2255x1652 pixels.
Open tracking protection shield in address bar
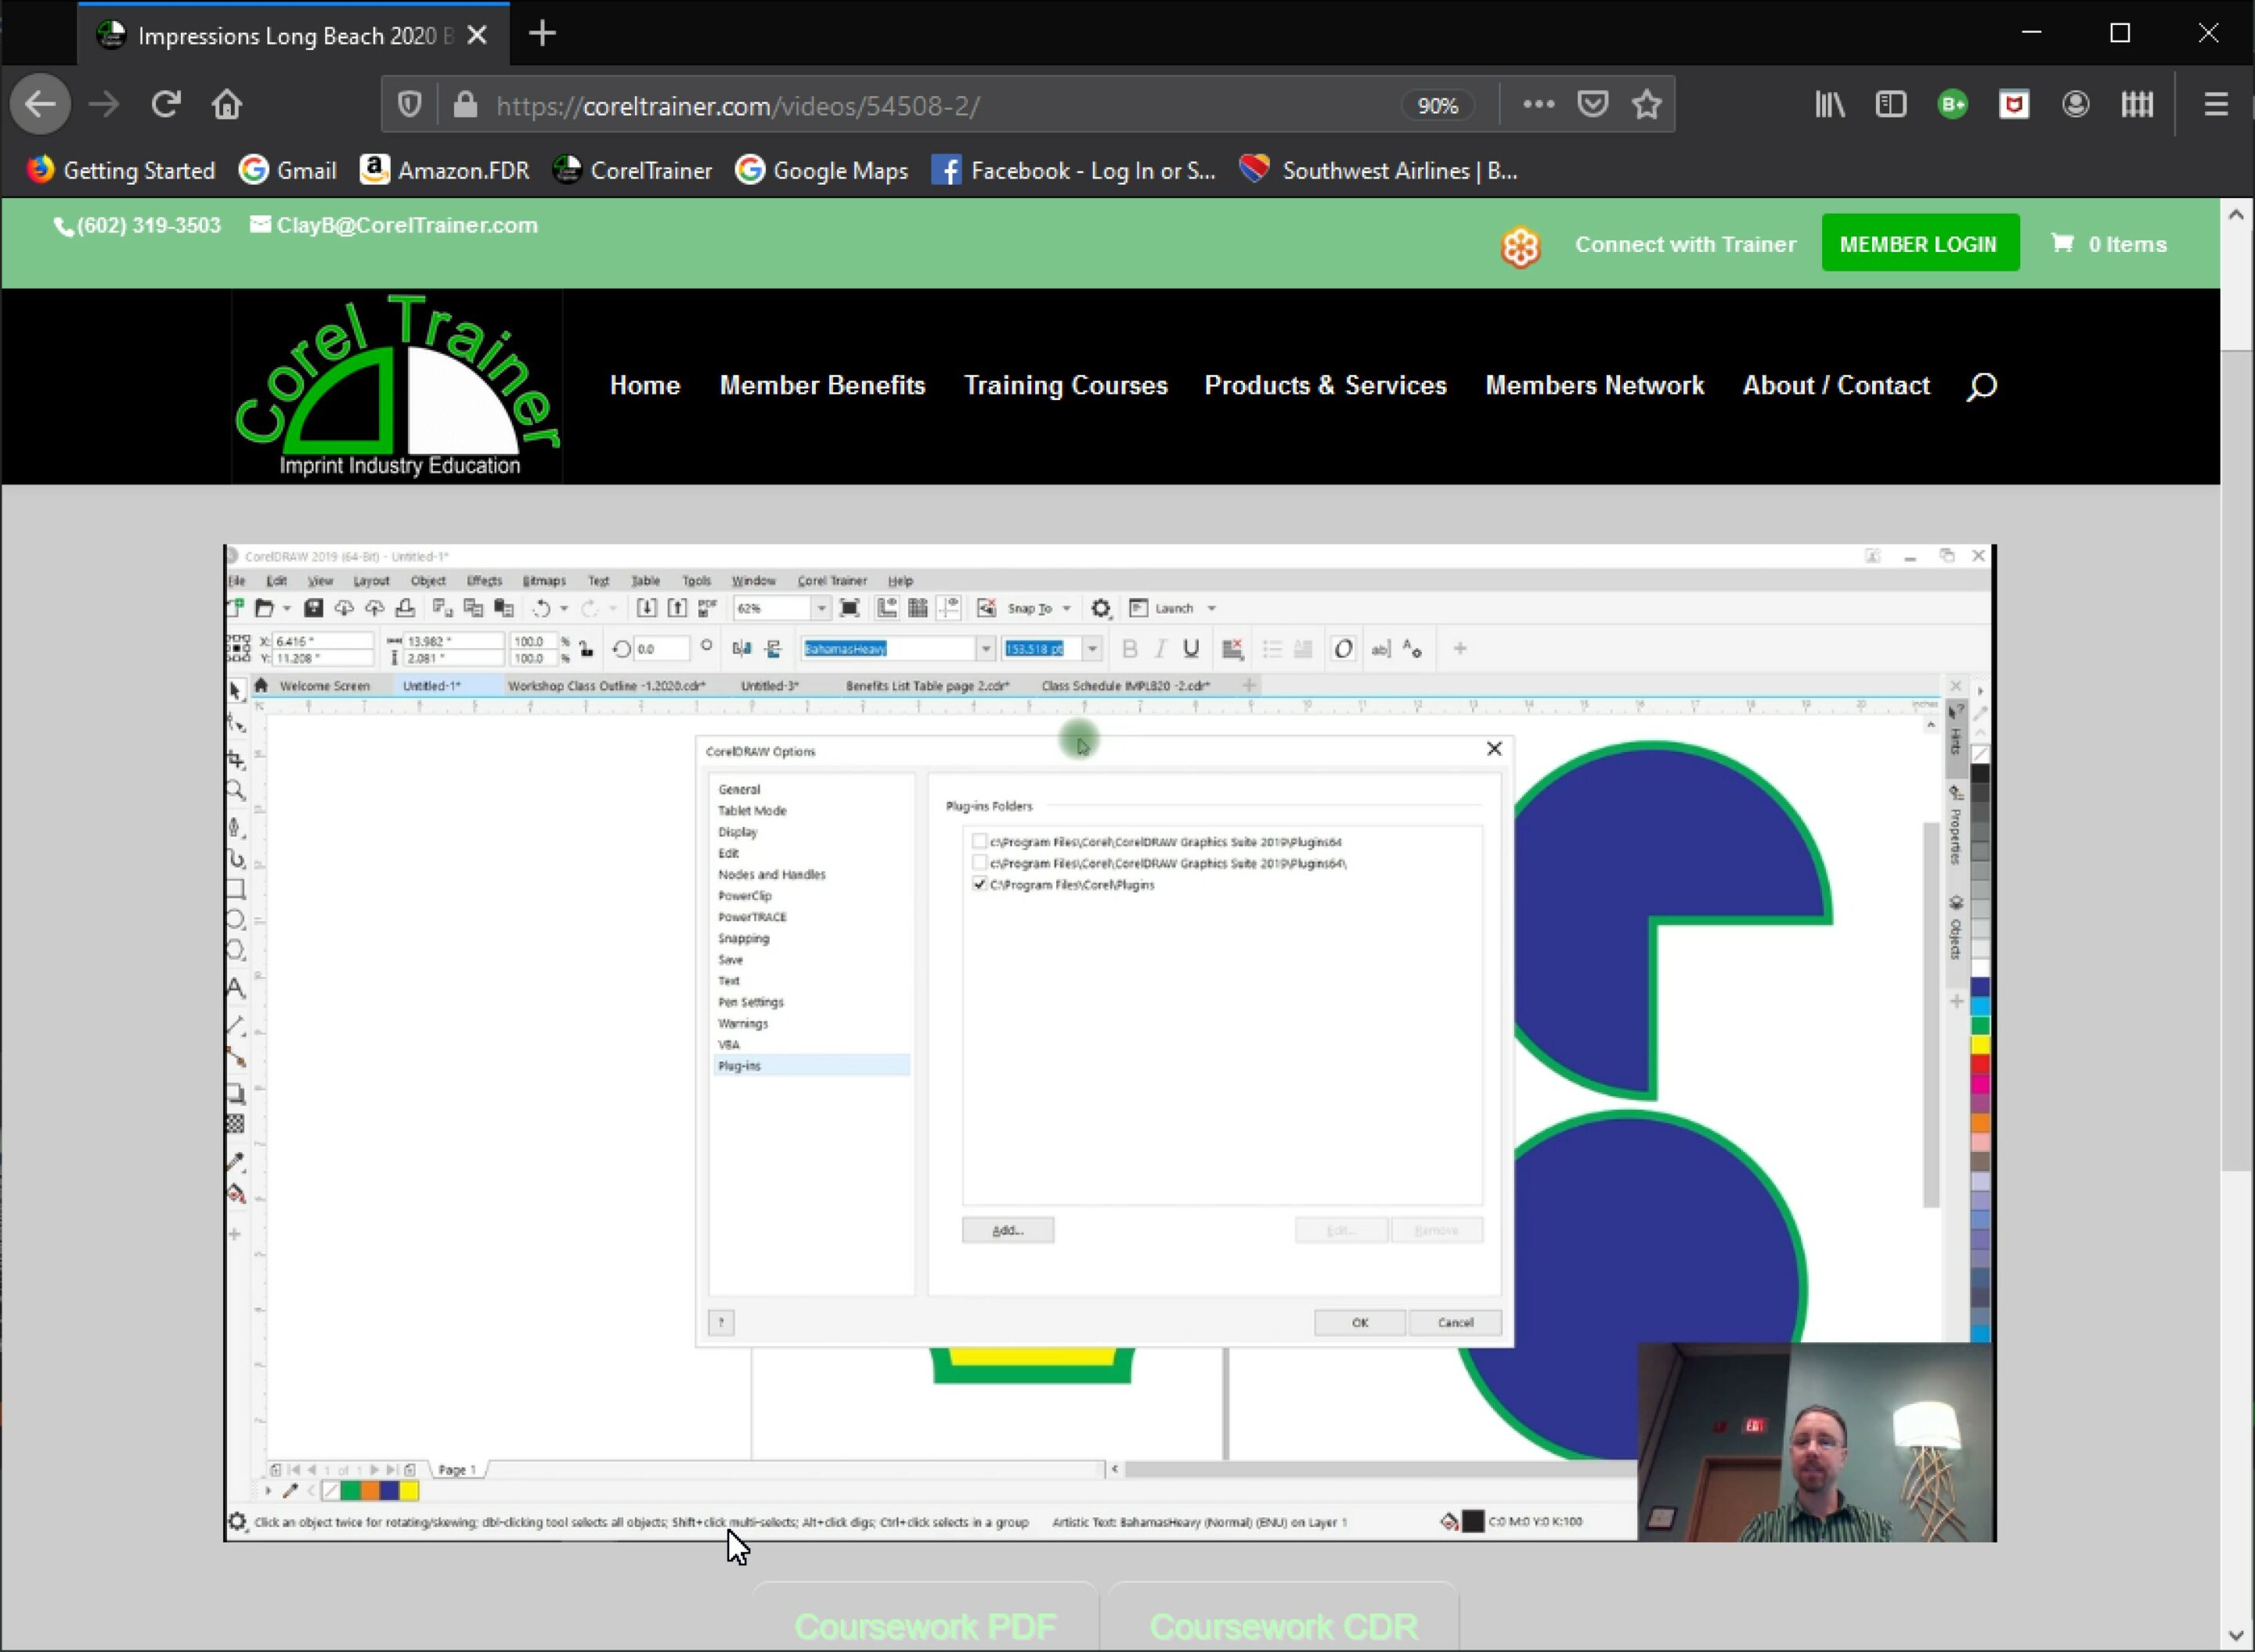(x=410, y=105)
